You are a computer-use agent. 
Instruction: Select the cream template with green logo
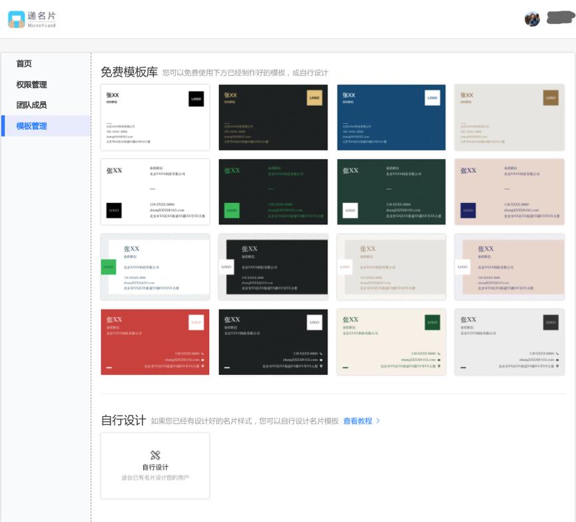392,342
